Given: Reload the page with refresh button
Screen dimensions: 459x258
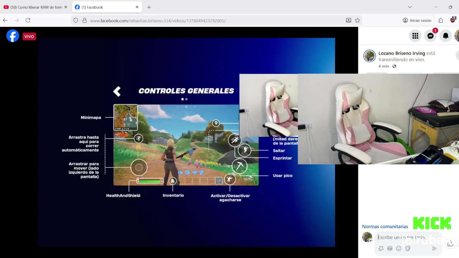Looking at the screenshot, I should [x=28, y=20].
